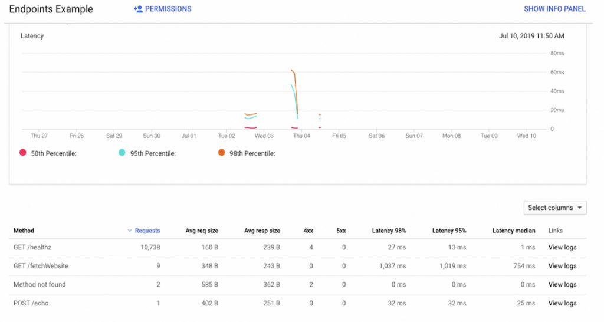This screenshot has width=604, height=322.
Task: Click the Method column header
Action: click(24, 231)
